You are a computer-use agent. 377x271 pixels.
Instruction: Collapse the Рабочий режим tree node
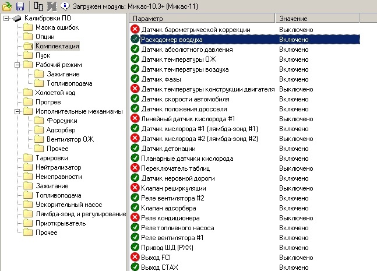17,65
